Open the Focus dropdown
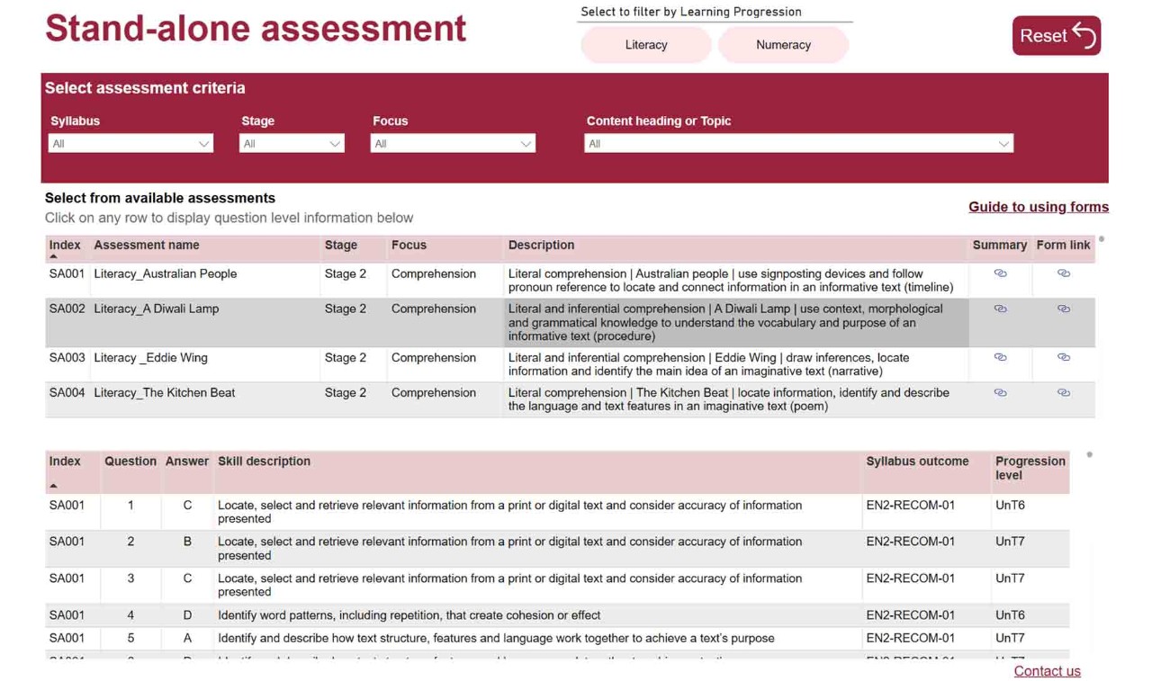 [453, 144]
